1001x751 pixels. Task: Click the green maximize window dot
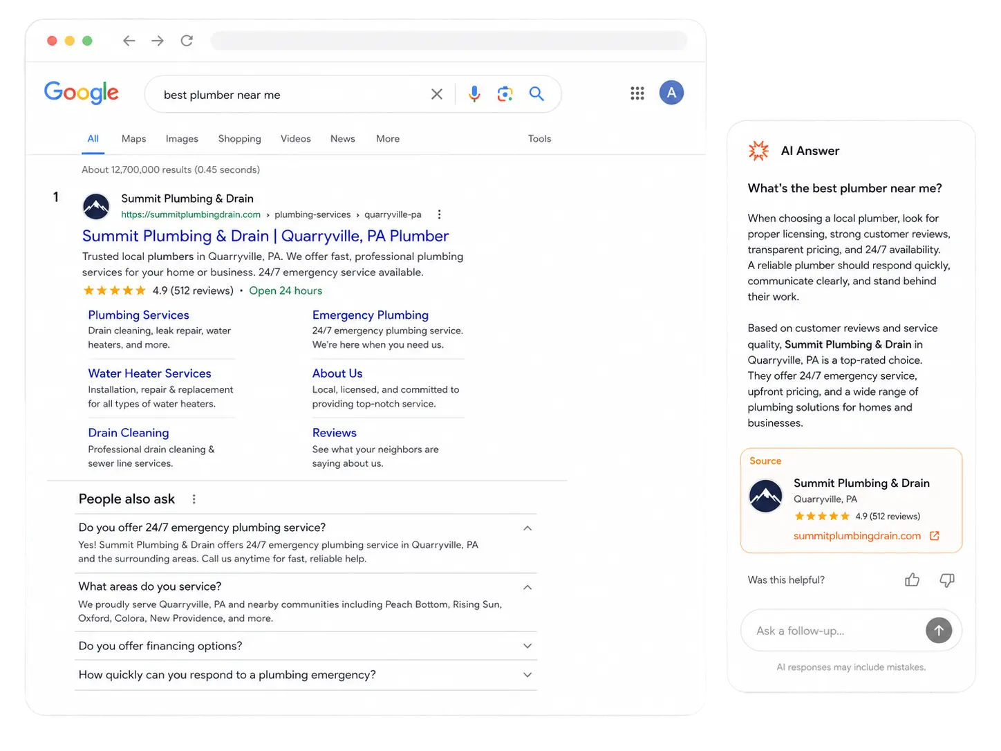pyautogui.click(x=87, y=41)
